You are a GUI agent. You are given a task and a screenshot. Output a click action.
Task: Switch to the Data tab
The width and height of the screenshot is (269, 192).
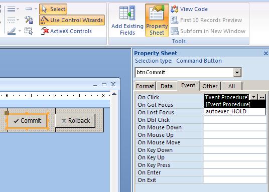[x=167, y=86]
